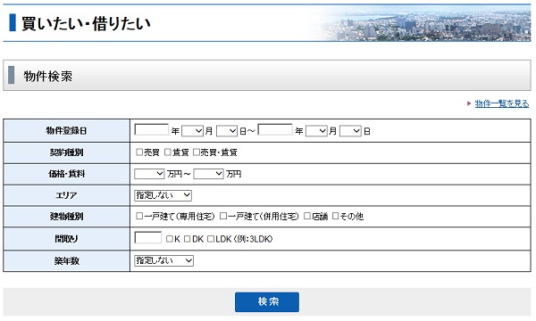Image resolution: width=536 pixels, height=321 pixels.
Task: Open the end month dropdown for 物件登録日
Action: pos(316,131)
